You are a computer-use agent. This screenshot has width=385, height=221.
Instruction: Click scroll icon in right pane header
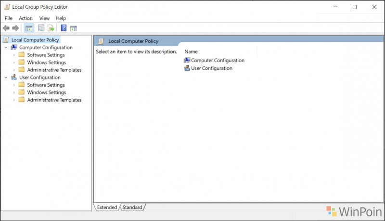coord(101,41)
